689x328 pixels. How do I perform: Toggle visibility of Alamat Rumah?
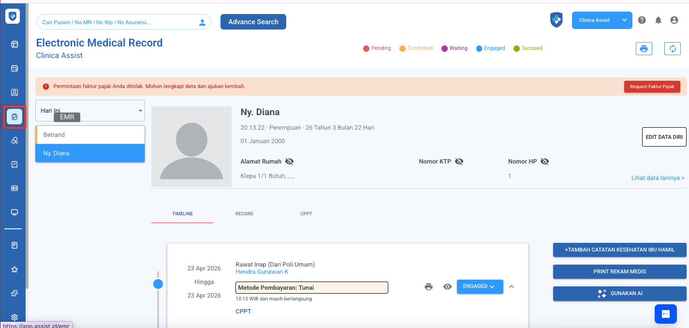click(289, 162)
